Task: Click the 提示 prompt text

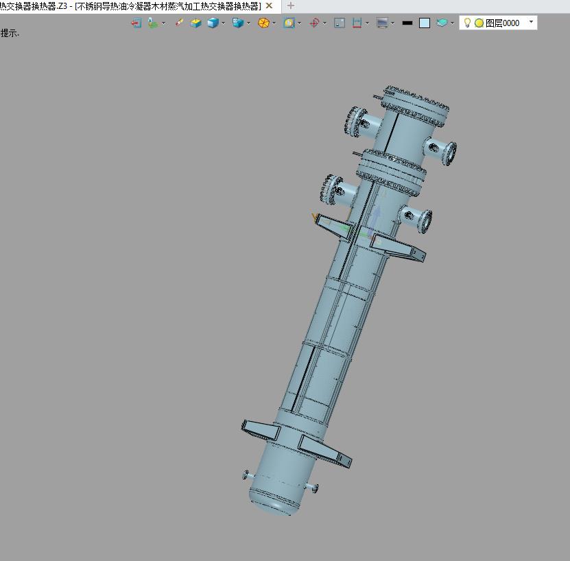Action: tap(10, 34)
